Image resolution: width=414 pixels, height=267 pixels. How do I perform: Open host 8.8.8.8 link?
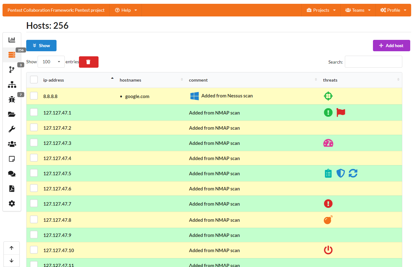50,96
